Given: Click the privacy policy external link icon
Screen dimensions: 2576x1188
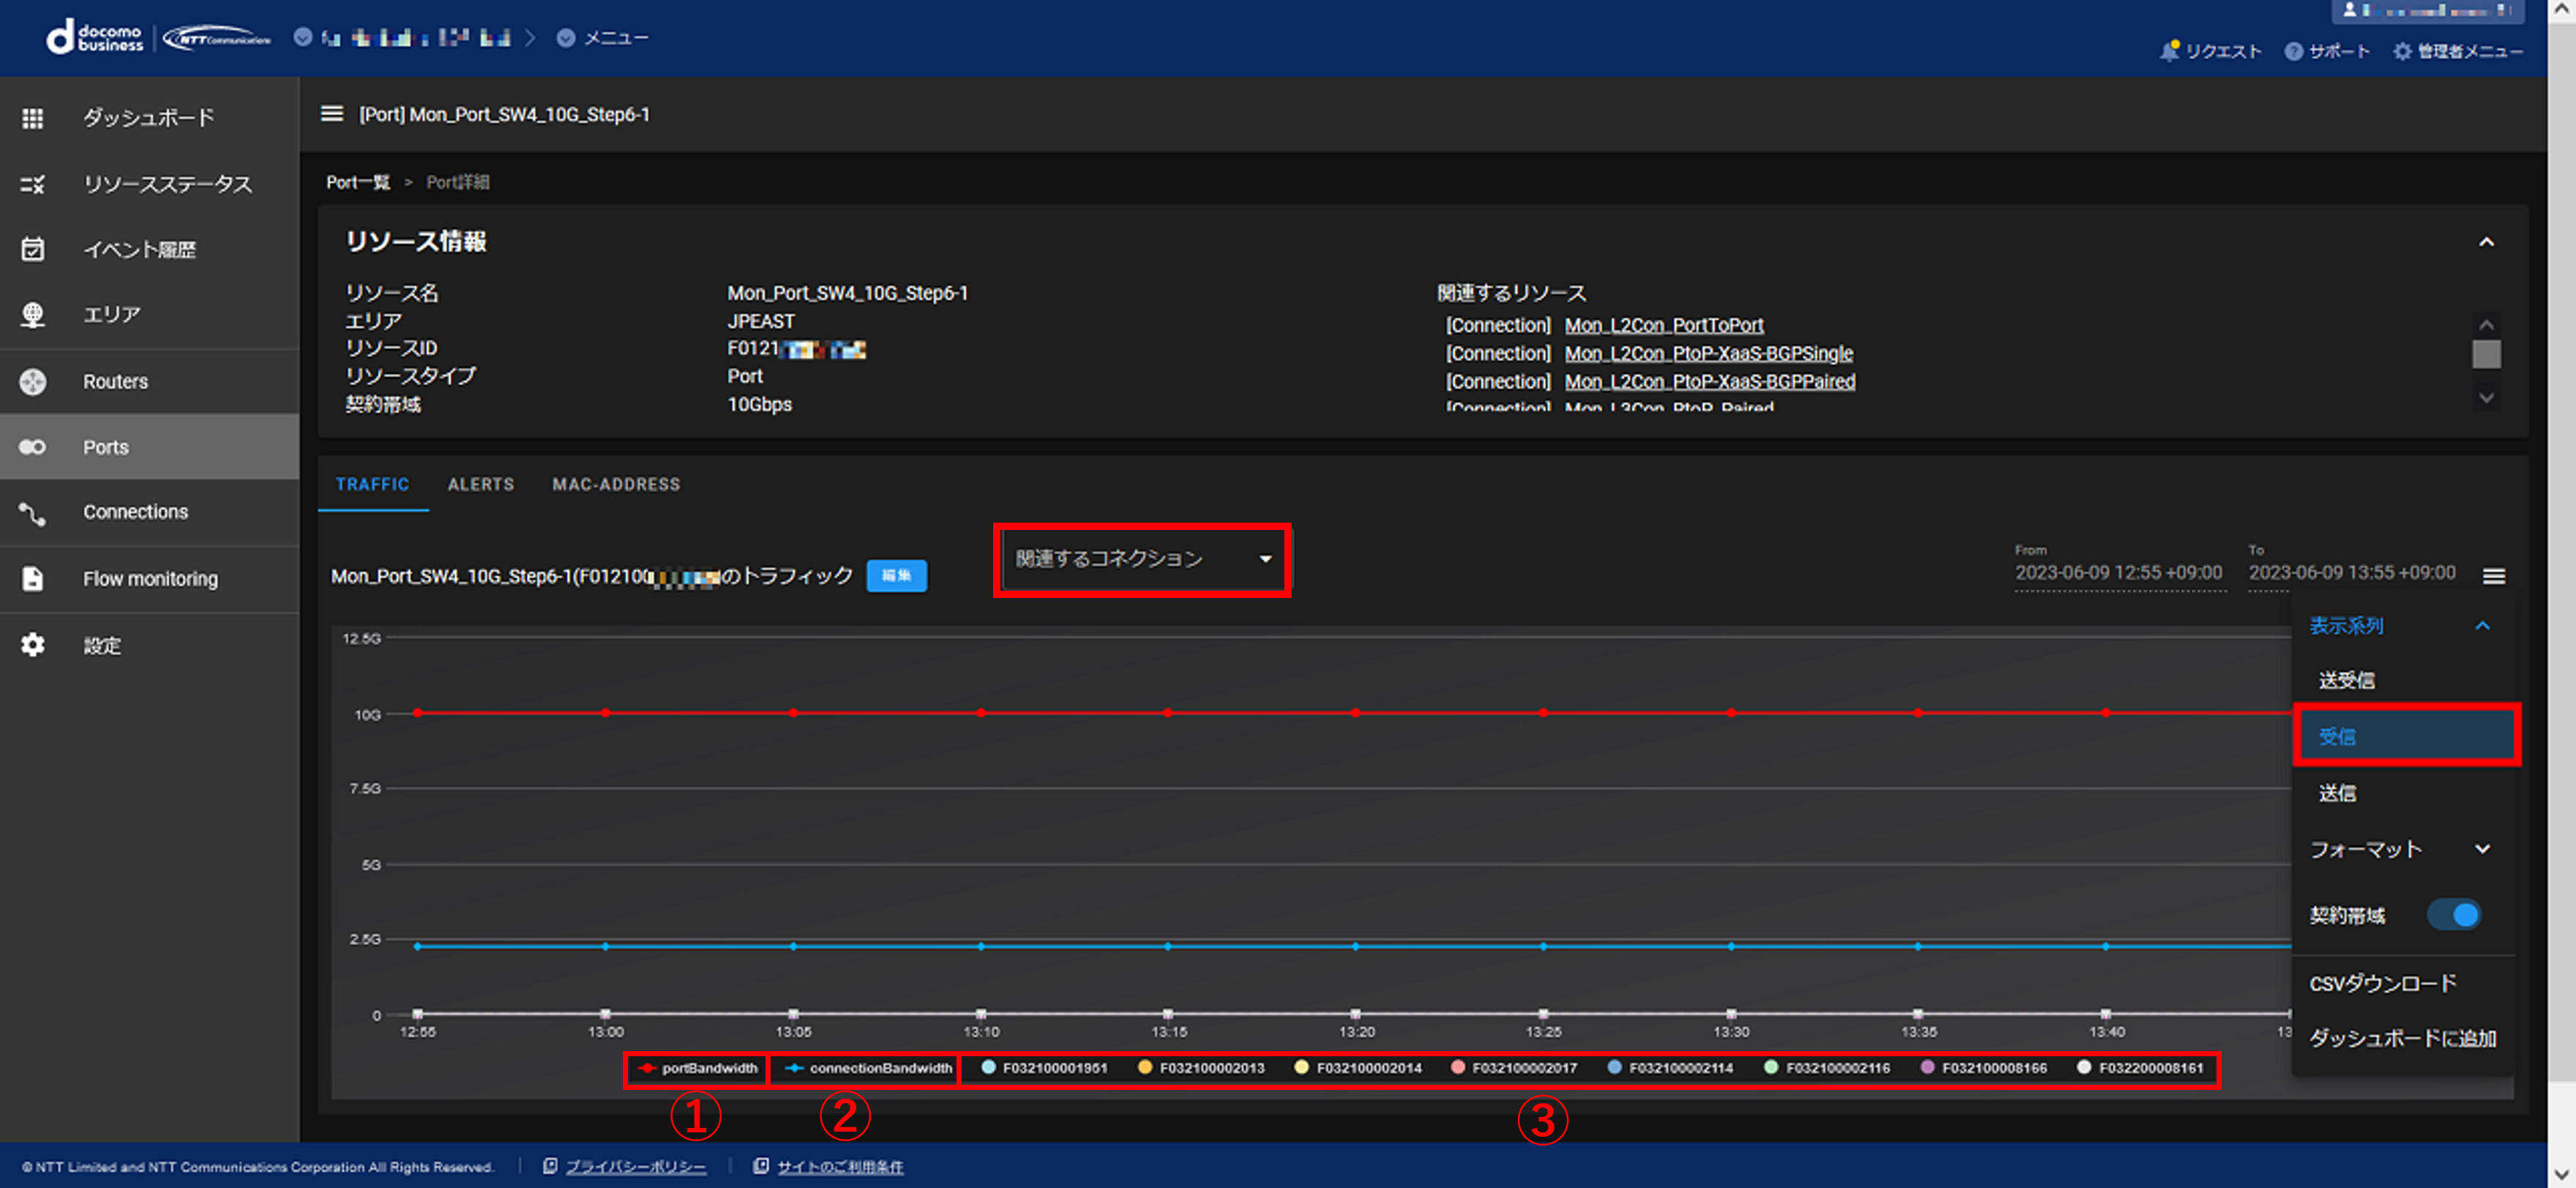Looking at the screenshot, I should pos(550,1166).
